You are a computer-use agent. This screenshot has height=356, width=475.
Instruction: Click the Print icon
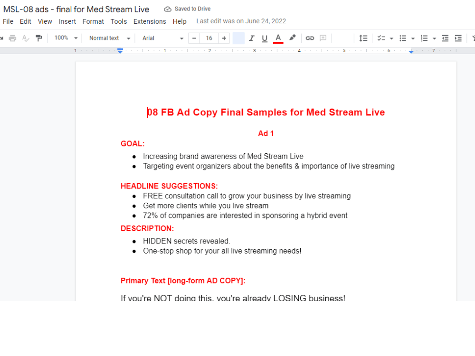point(12,38)
